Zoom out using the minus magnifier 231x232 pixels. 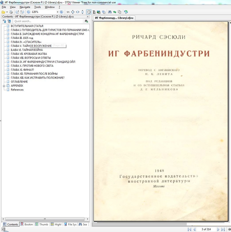pos(29,12)
